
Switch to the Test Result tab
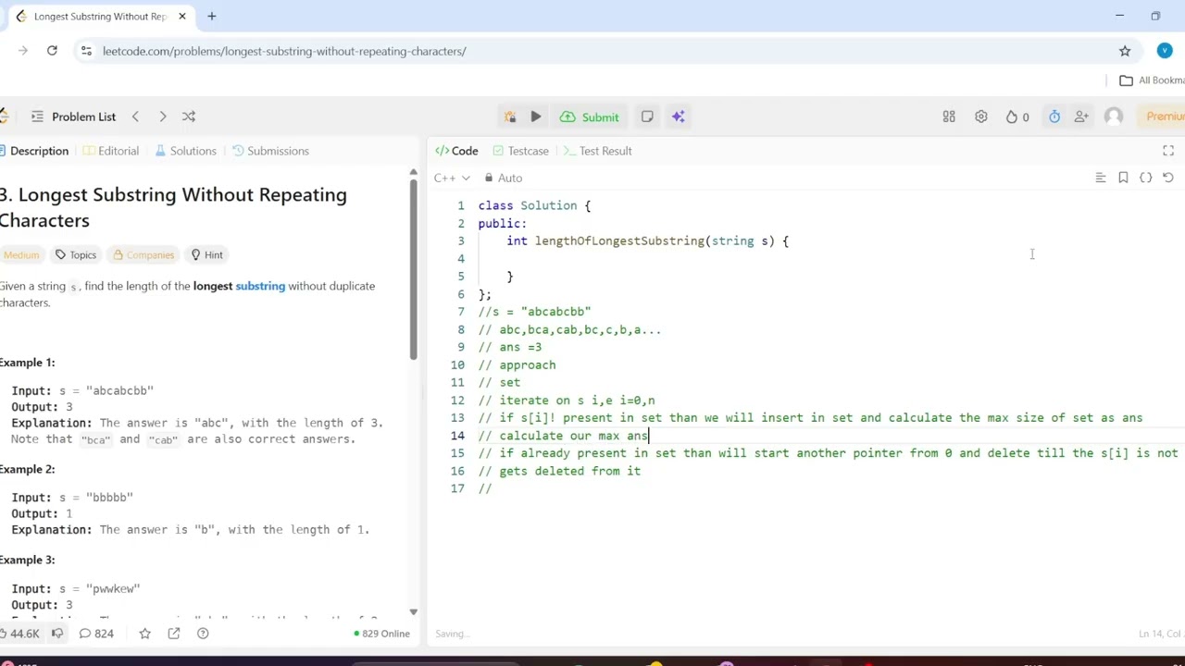(598, 151)
